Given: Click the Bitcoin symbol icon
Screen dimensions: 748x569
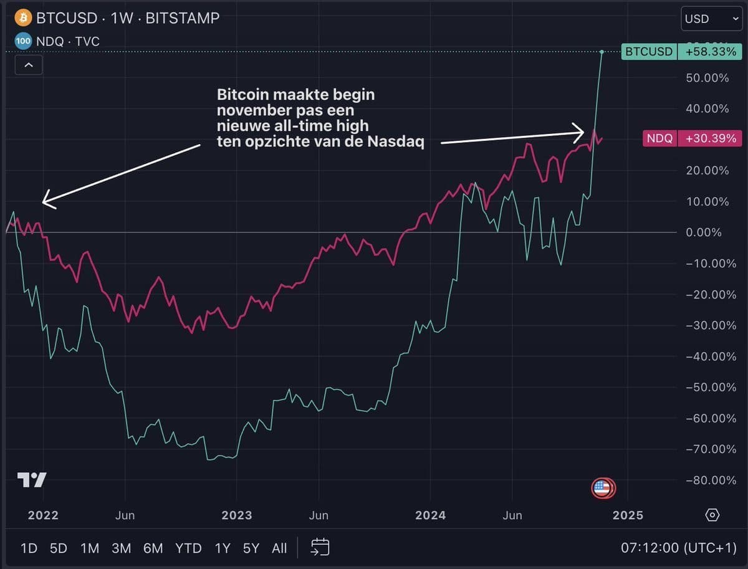Looking at the screenshot, I should (x=23, y=17).
